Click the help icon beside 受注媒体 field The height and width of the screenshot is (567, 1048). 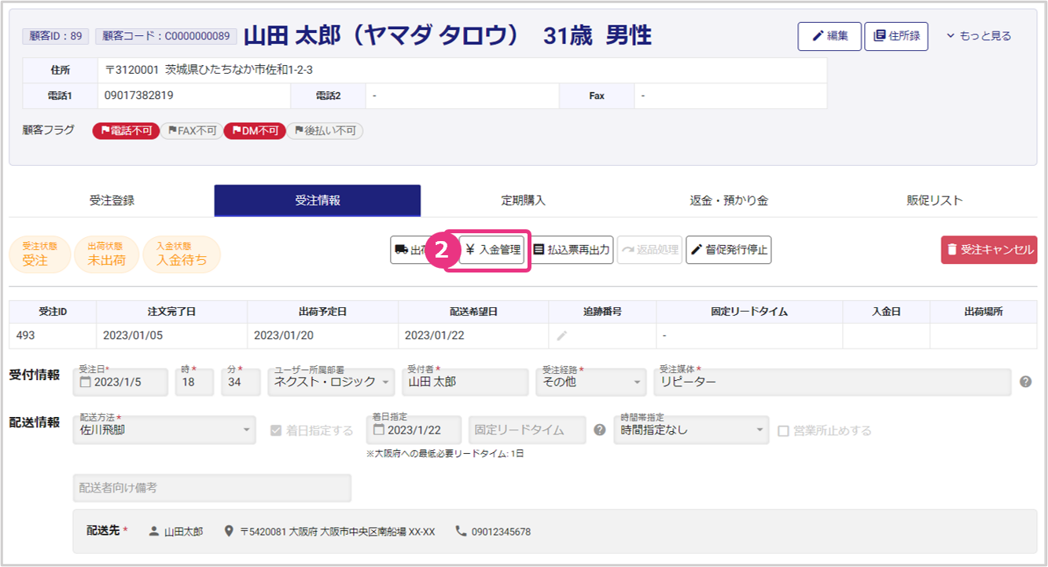point(1025,382)
